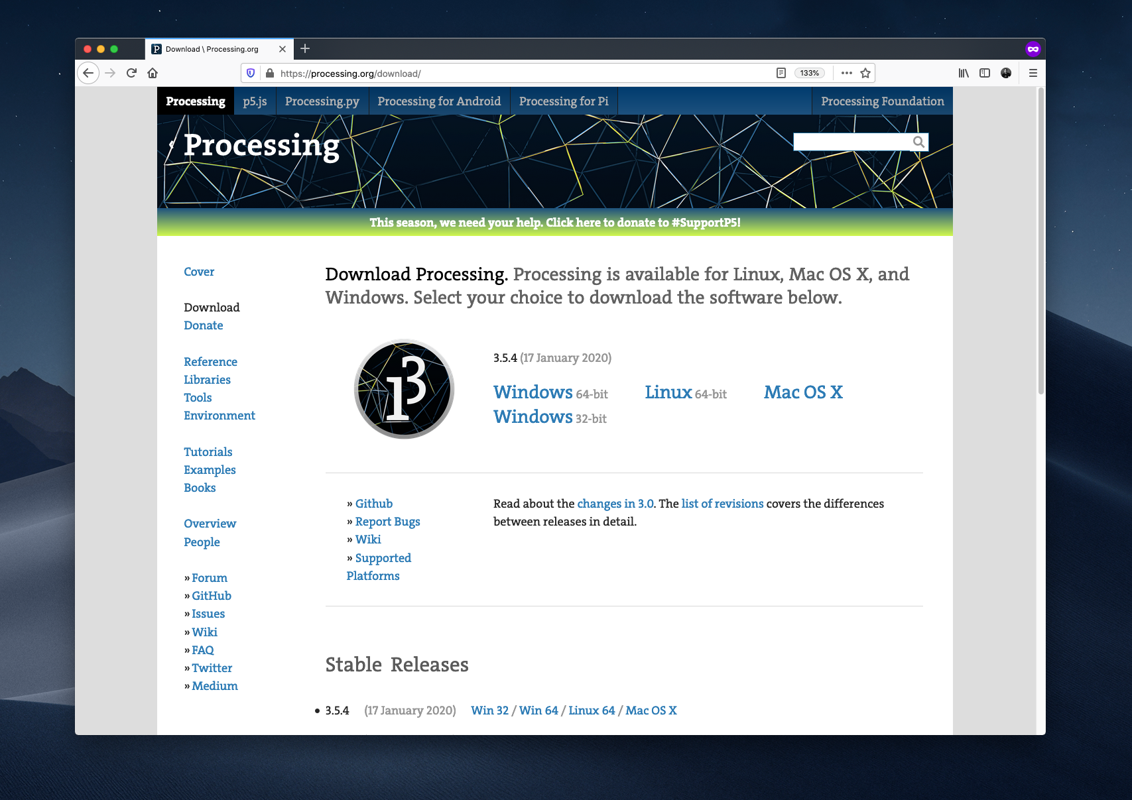The image size is (1132, 800).
Task: Open the browser home page
Action: [153, 73]
